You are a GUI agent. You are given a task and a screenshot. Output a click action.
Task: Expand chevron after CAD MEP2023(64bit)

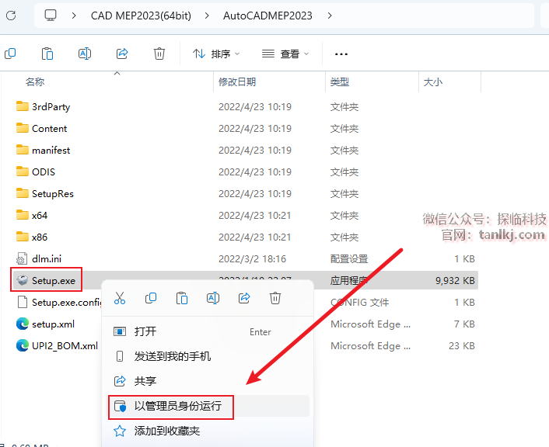tap(207, 16)
